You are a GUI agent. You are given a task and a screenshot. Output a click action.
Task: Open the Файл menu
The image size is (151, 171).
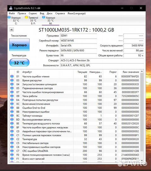click(12, 13)
